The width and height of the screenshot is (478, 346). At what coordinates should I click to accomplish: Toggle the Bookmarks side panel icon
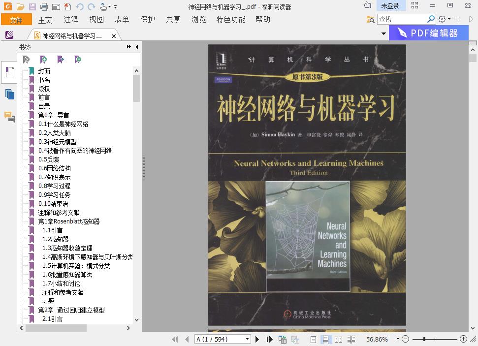[10, 72]
